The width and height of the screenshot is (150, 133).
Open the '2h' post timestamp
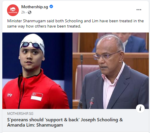coord(23,12)
